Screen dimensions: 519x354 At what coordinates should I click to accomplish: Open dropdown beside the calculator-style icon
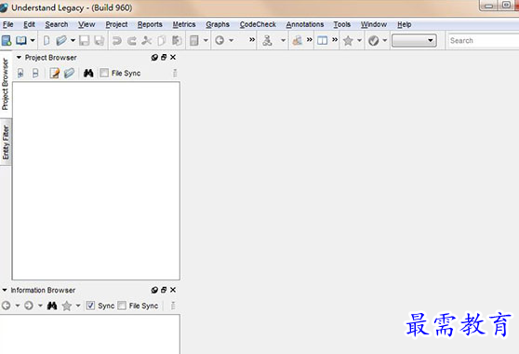206,40
